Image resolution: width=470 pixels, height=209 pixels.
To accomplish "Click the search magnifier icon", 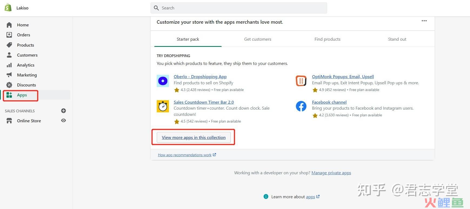I will pos(156,8).
